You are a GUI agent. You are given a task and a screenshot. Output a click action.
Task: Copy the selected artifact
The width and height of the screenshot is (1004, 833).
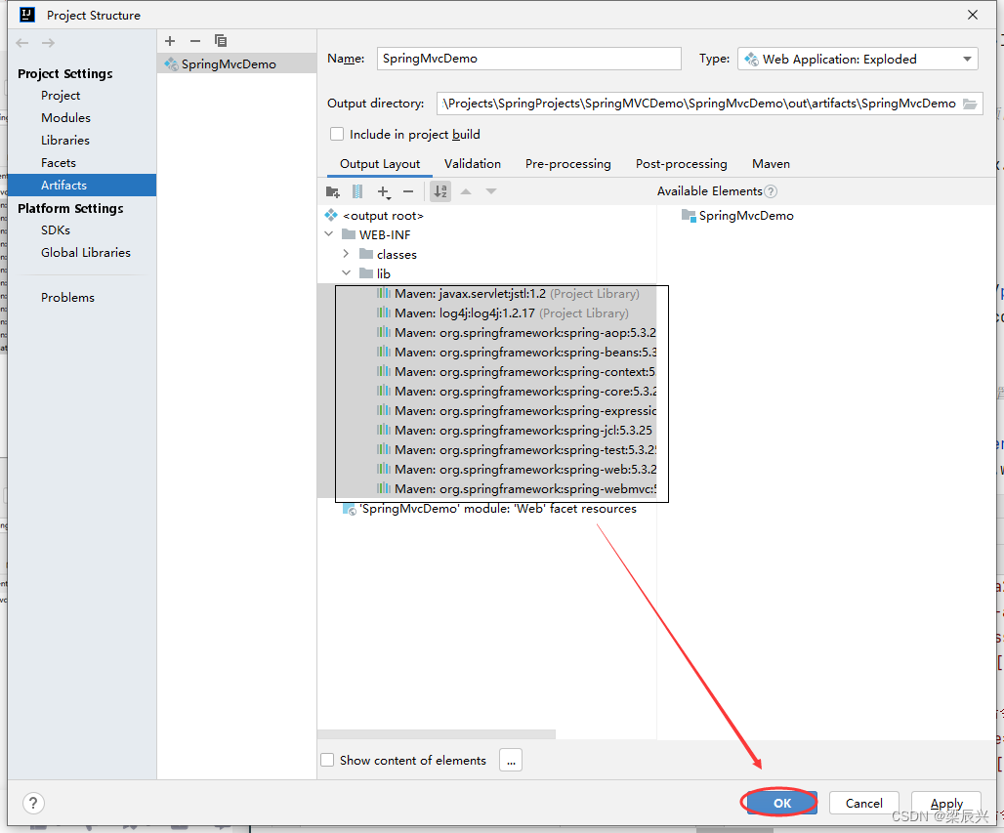221,41
